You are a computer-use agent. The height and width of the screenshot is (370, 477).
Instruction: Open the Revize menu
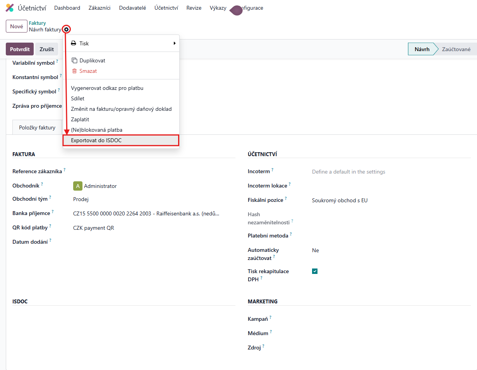(x=194, y=8)
